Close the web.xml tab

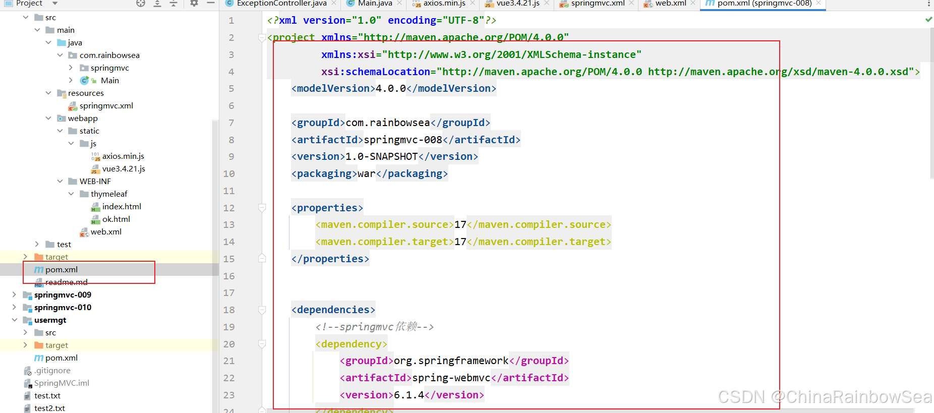click(x=693, y=3)
